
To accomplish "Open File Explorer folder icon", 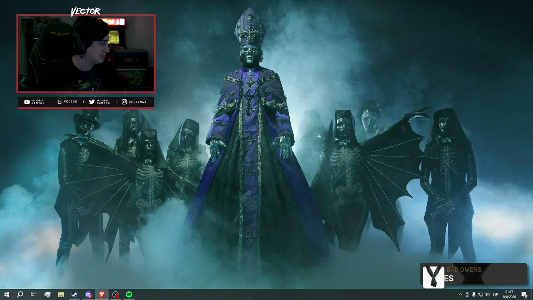I will (61, 294).
